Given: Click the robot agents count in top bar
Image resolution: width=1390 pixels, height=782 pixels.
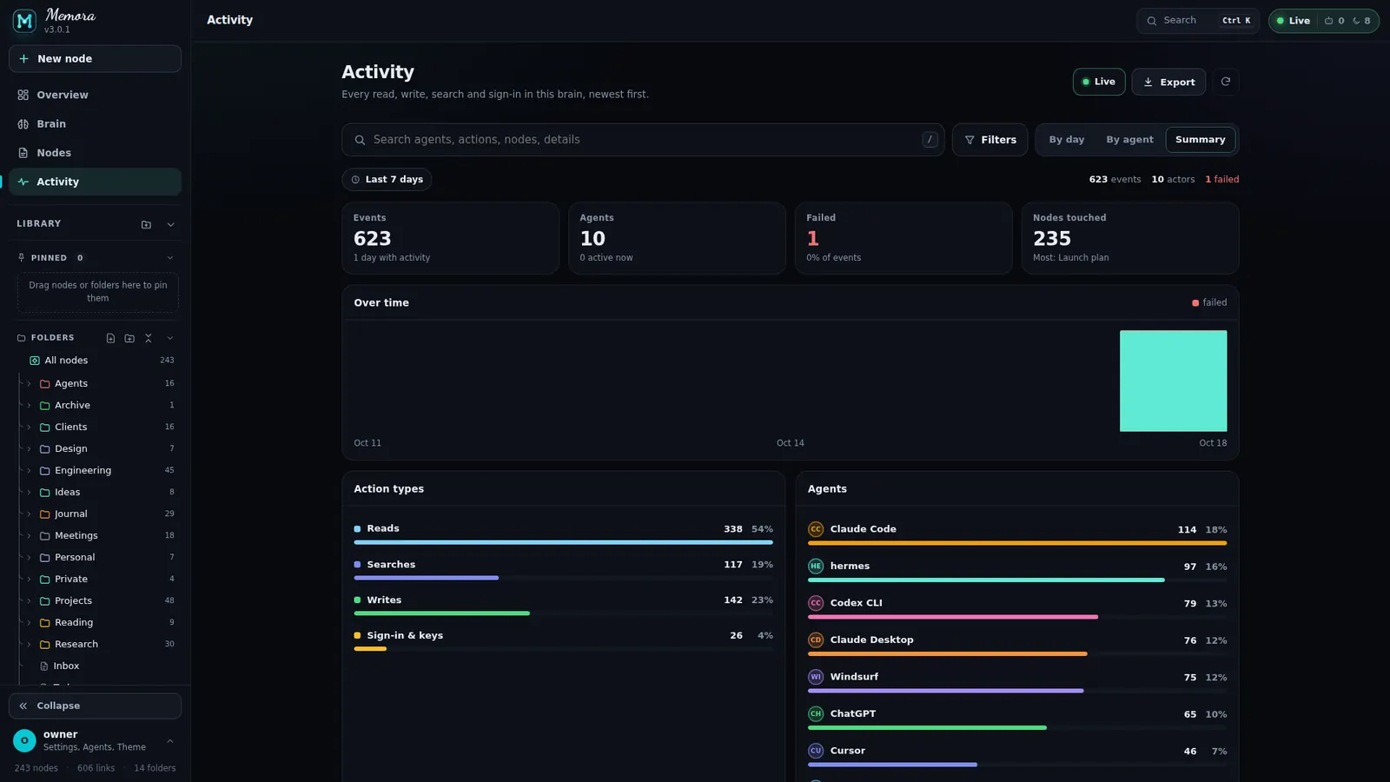Looking at the screenshot, I should [x=1334, y=21].
